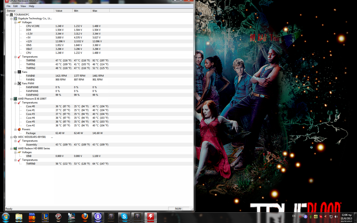Select the TMPIN1 row under Gigabyte

pyautogui.click(x=99, y=64)
